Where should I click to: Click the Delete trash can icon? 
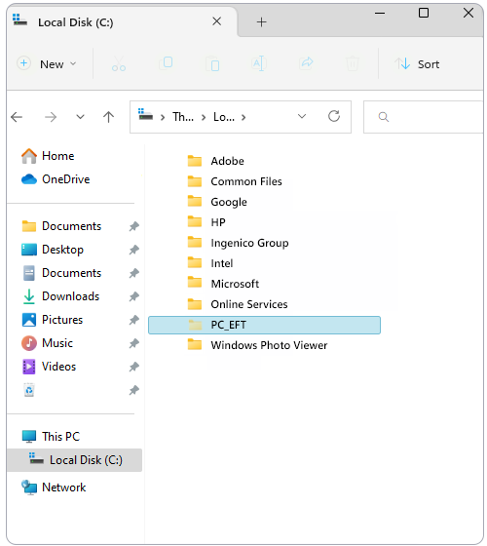pyautogui.click(x=352, y=64)
